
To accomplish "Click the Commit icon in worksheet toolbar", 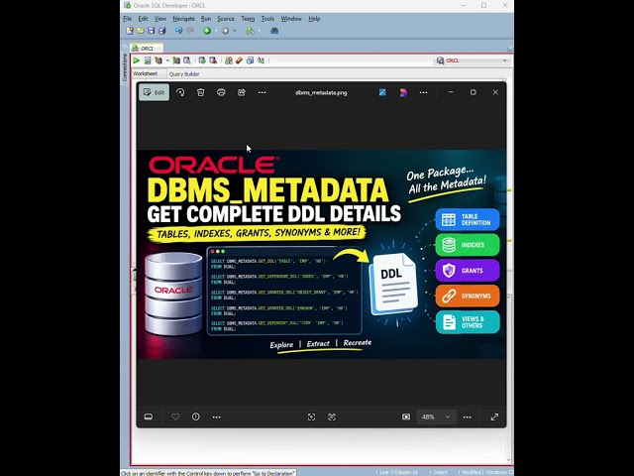I will click(202, 60).
